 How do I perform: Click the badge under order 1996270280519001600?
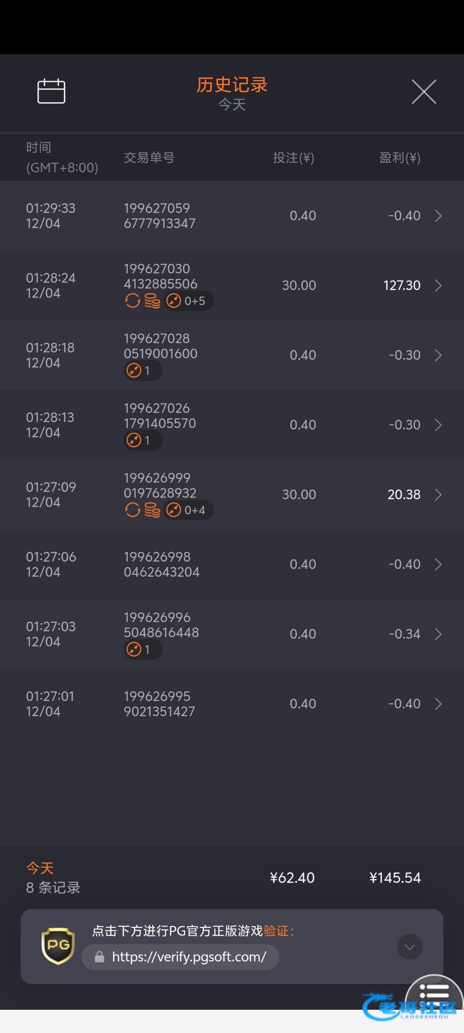pyautogui.click(x=143, y=371)
